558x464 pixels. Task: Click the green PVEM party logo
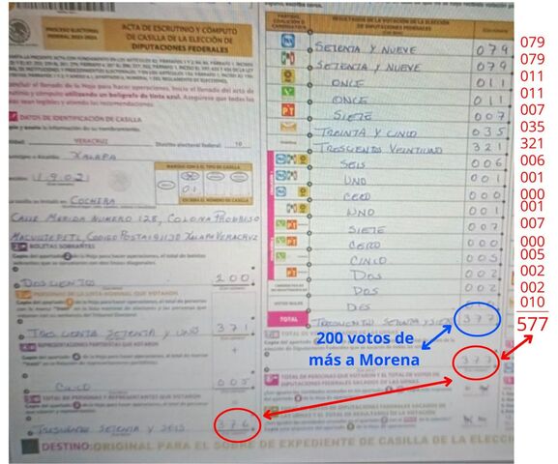[288, 92]
